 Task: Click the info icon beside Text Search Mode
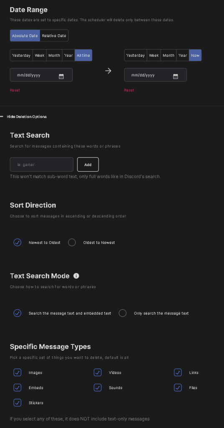pos(76,276)
